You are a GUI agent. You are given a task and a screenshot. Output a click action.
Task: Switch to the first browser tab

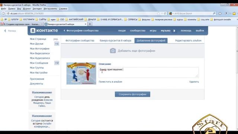click(22, 24)
